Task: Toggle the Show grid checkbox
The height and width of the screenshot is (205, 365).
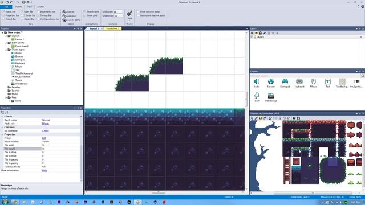Action: coord(85,15)
